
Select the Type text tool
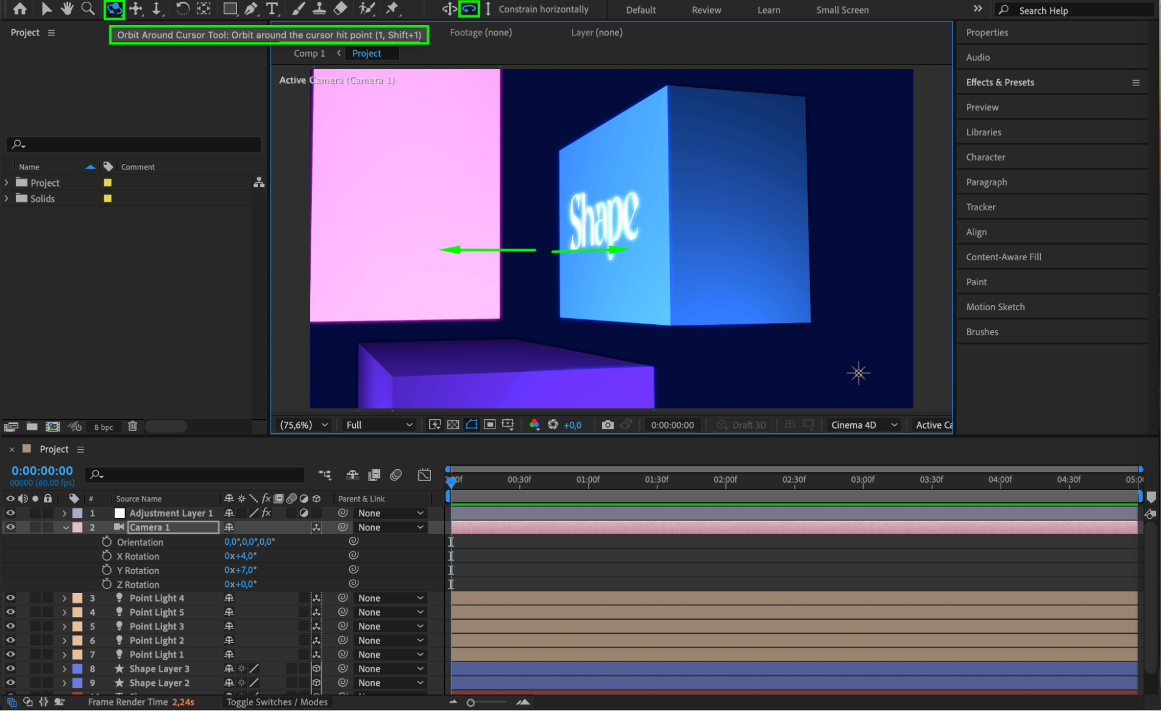(271, 9)
